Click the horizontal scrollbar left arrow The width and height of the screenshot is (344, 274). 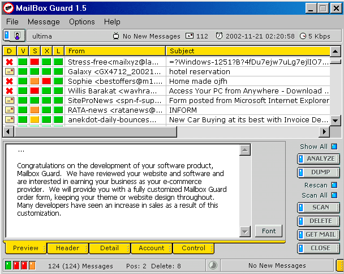point(8,132)
